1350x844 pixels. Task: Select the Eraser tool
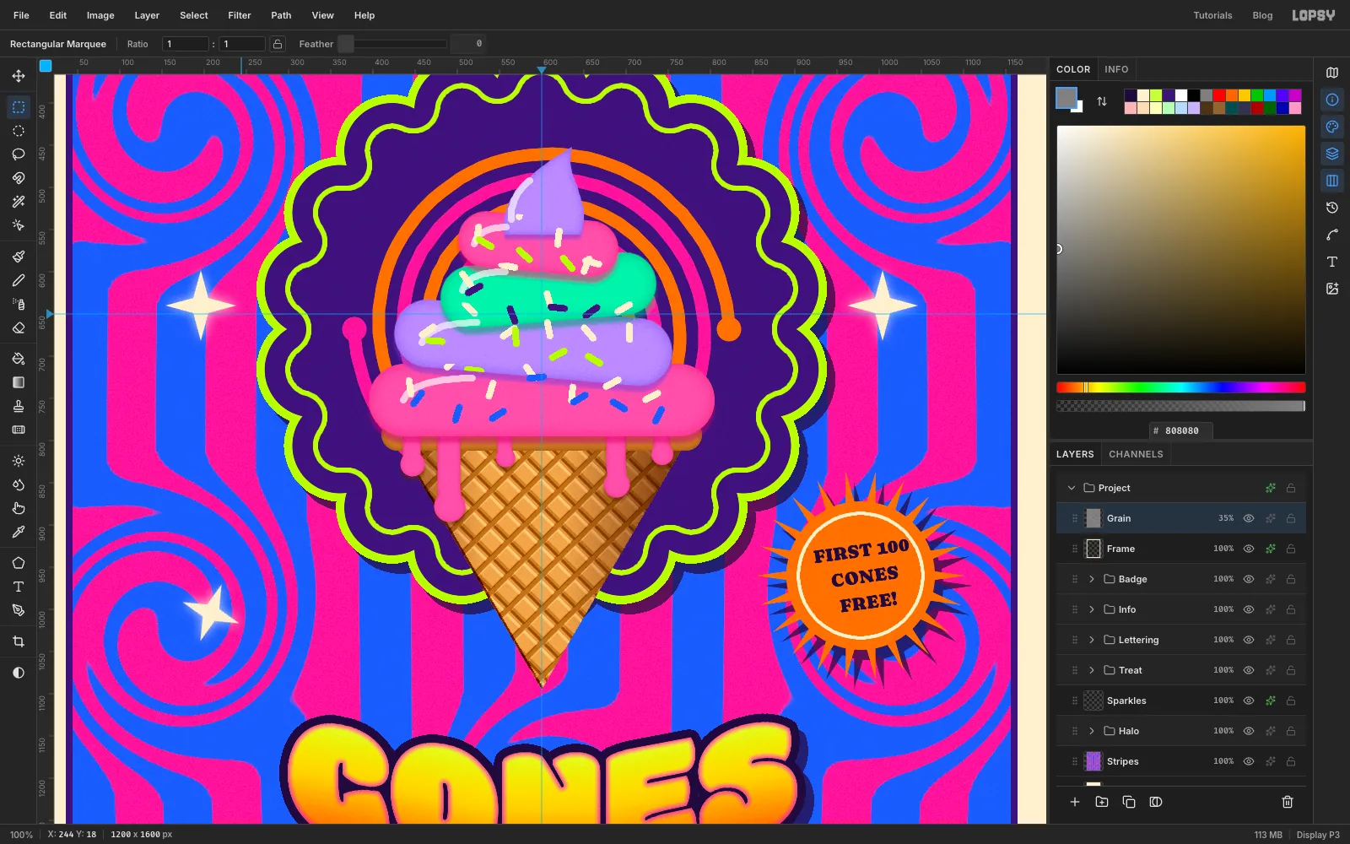19,327
